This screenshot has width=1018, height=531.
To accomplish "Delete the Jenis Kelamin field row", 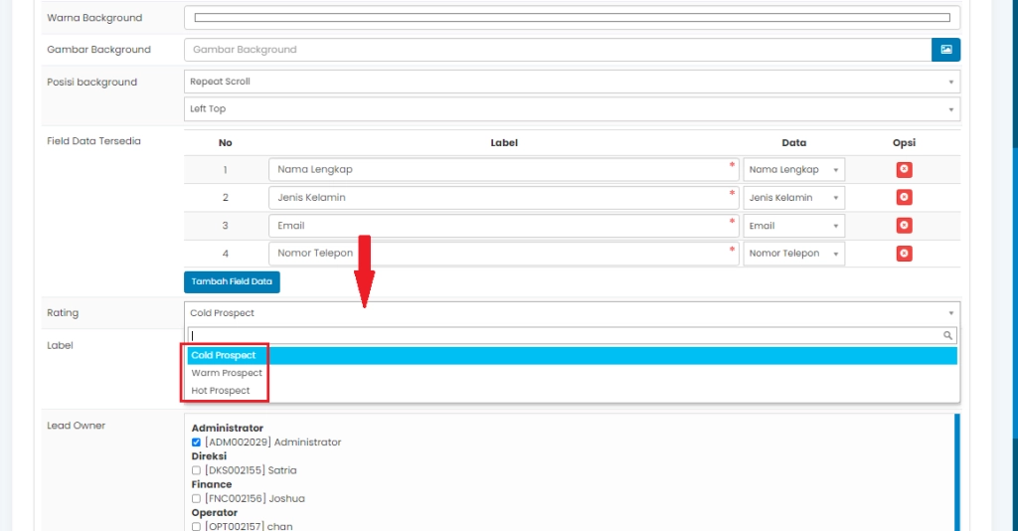I will [x=904, y=197].
